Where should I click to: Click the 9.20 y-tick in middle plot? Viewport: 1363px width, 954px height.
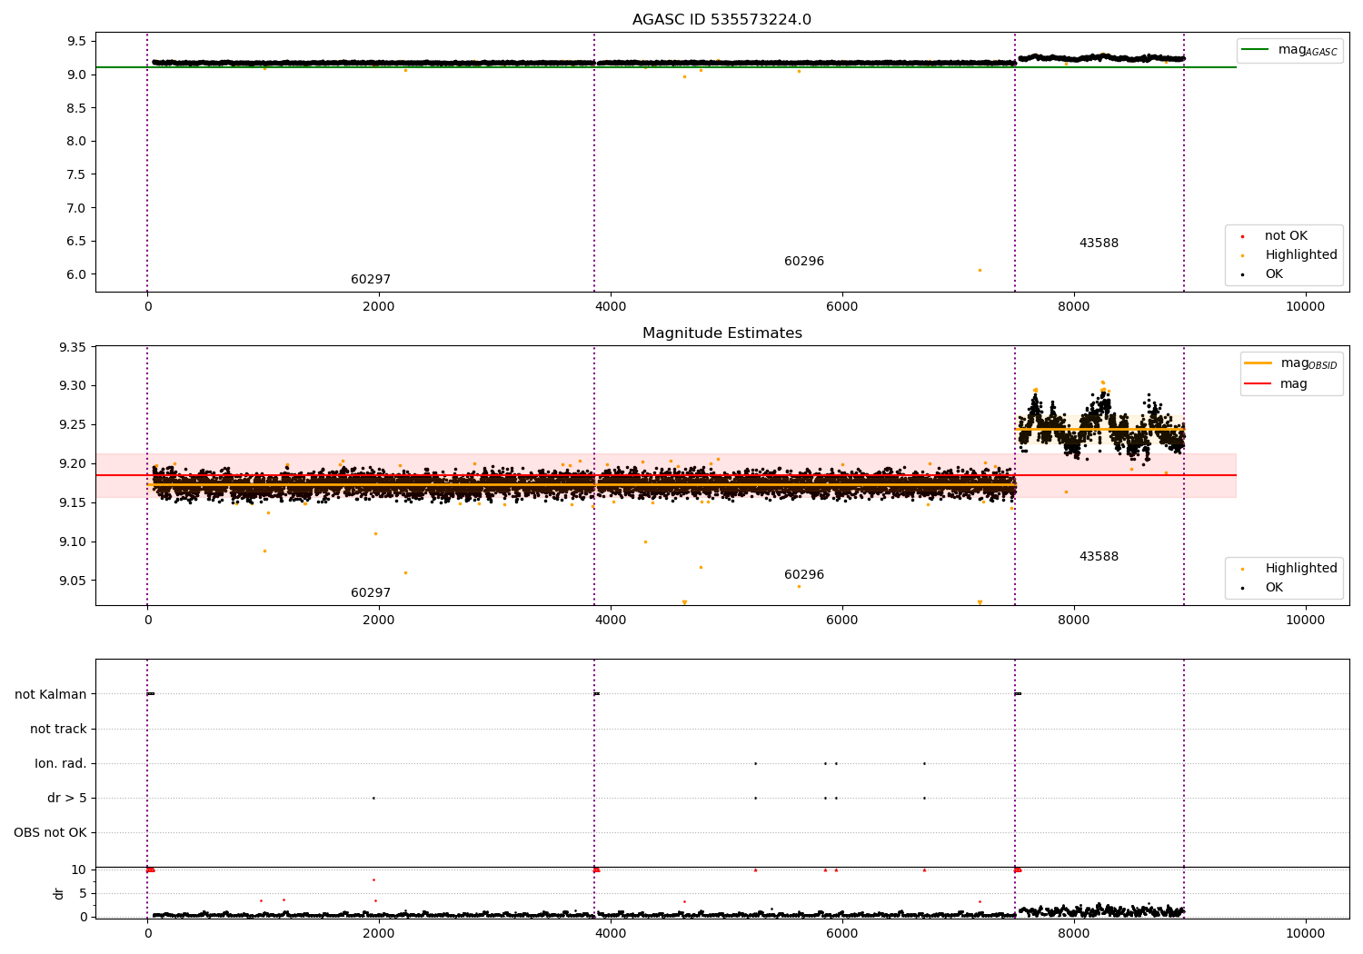72,464
